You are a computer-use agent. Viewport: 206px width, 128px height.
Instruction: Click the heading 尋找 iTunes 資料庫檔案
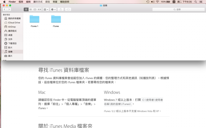pyautogui.click(x=64, y=70)
